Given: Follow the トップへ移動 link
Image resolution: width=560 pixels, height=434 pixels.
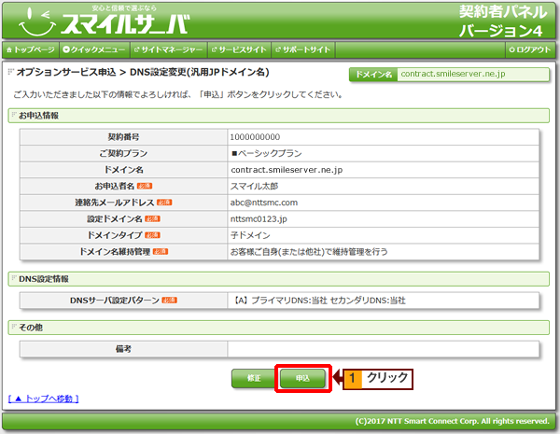Looking at the screenshot, I should pos(43,399).
